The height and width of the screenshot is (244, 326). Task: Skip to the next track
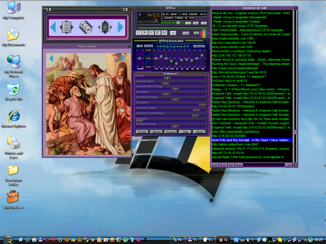164,33
